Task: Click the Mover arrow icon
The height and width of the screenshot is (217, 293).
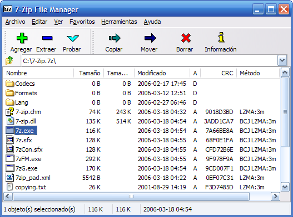Action: coord(150,38)
